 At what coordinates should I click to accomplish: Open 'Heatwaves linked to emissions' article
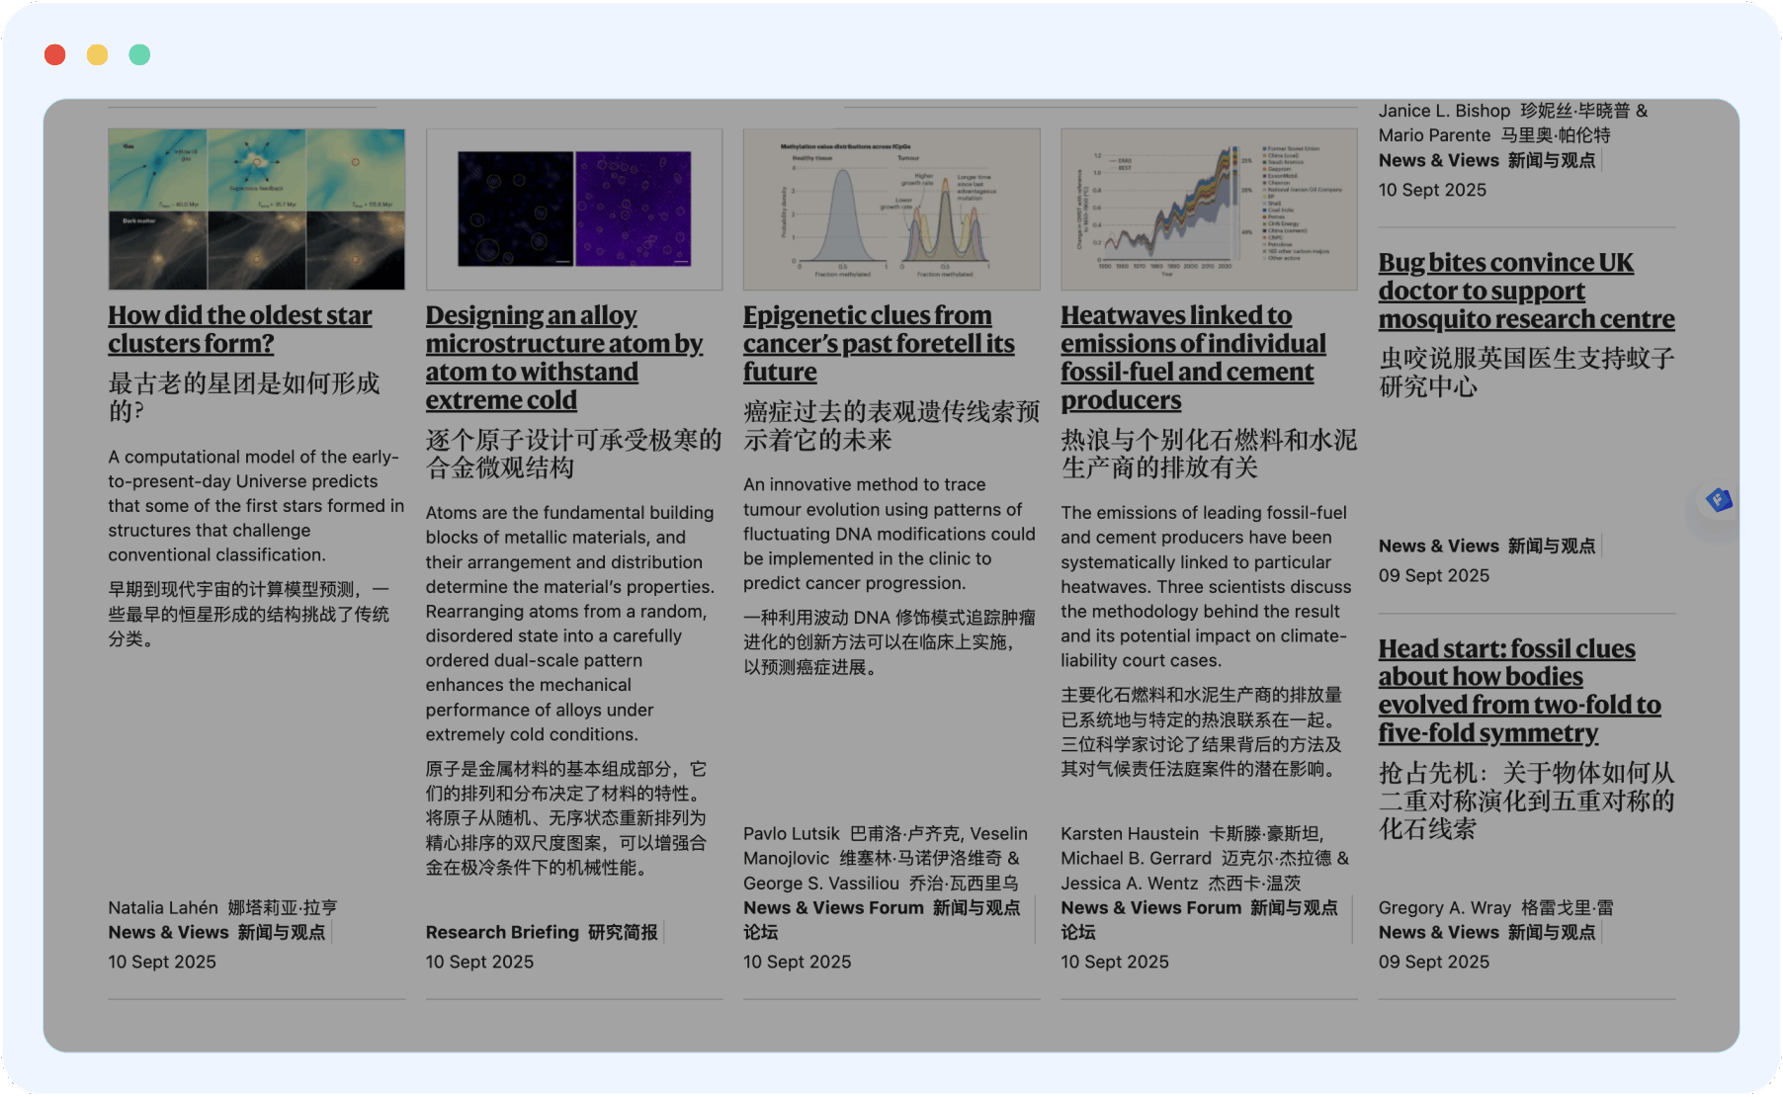click(1192, 357)
